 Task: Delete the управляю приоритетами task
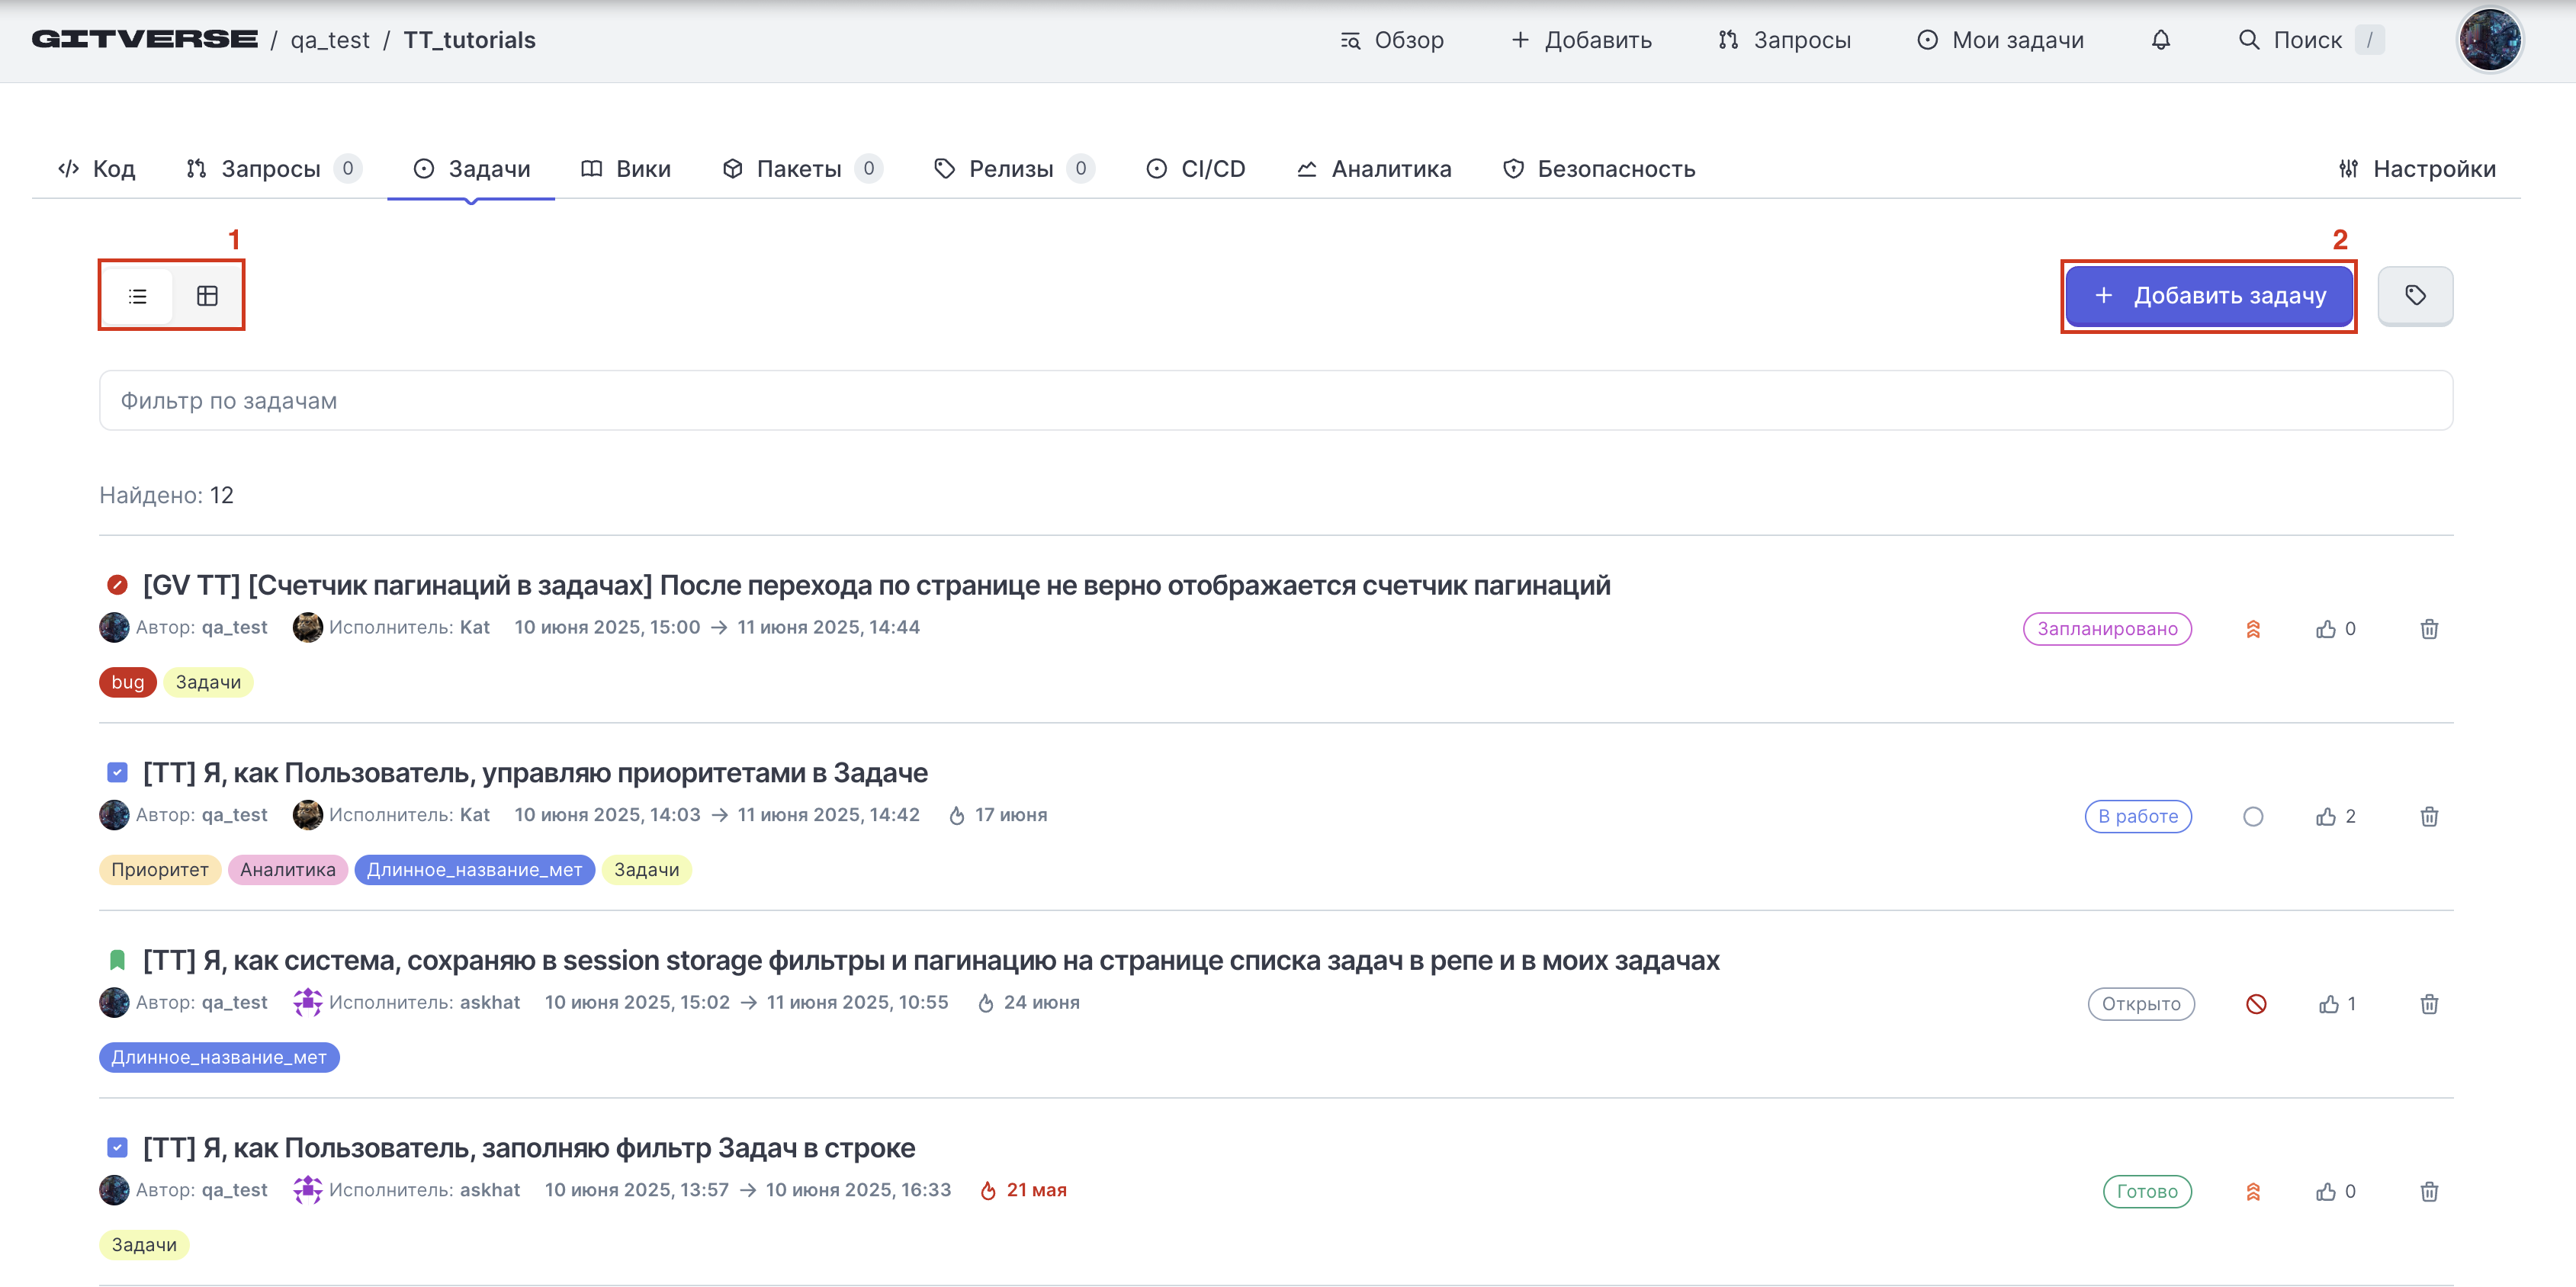pos(2429,817)
